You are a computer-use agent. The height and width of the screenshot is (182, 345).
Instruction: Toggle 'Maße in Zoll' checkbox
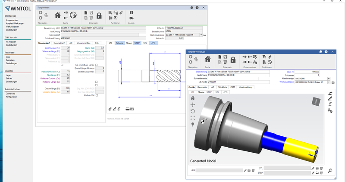tap(97, 95)
